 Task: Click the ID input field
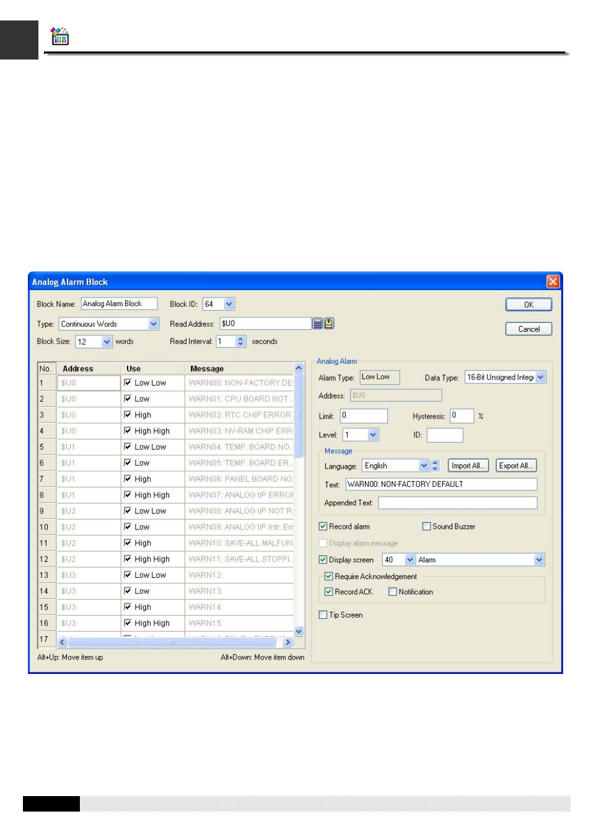[445, 435]
